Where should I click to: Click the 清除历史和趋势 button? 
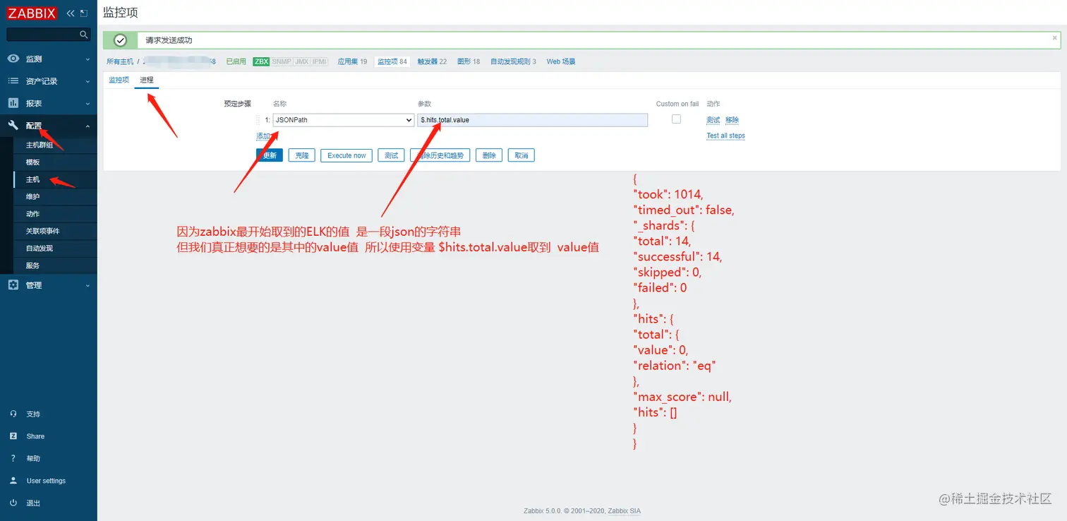pos(440,155)
